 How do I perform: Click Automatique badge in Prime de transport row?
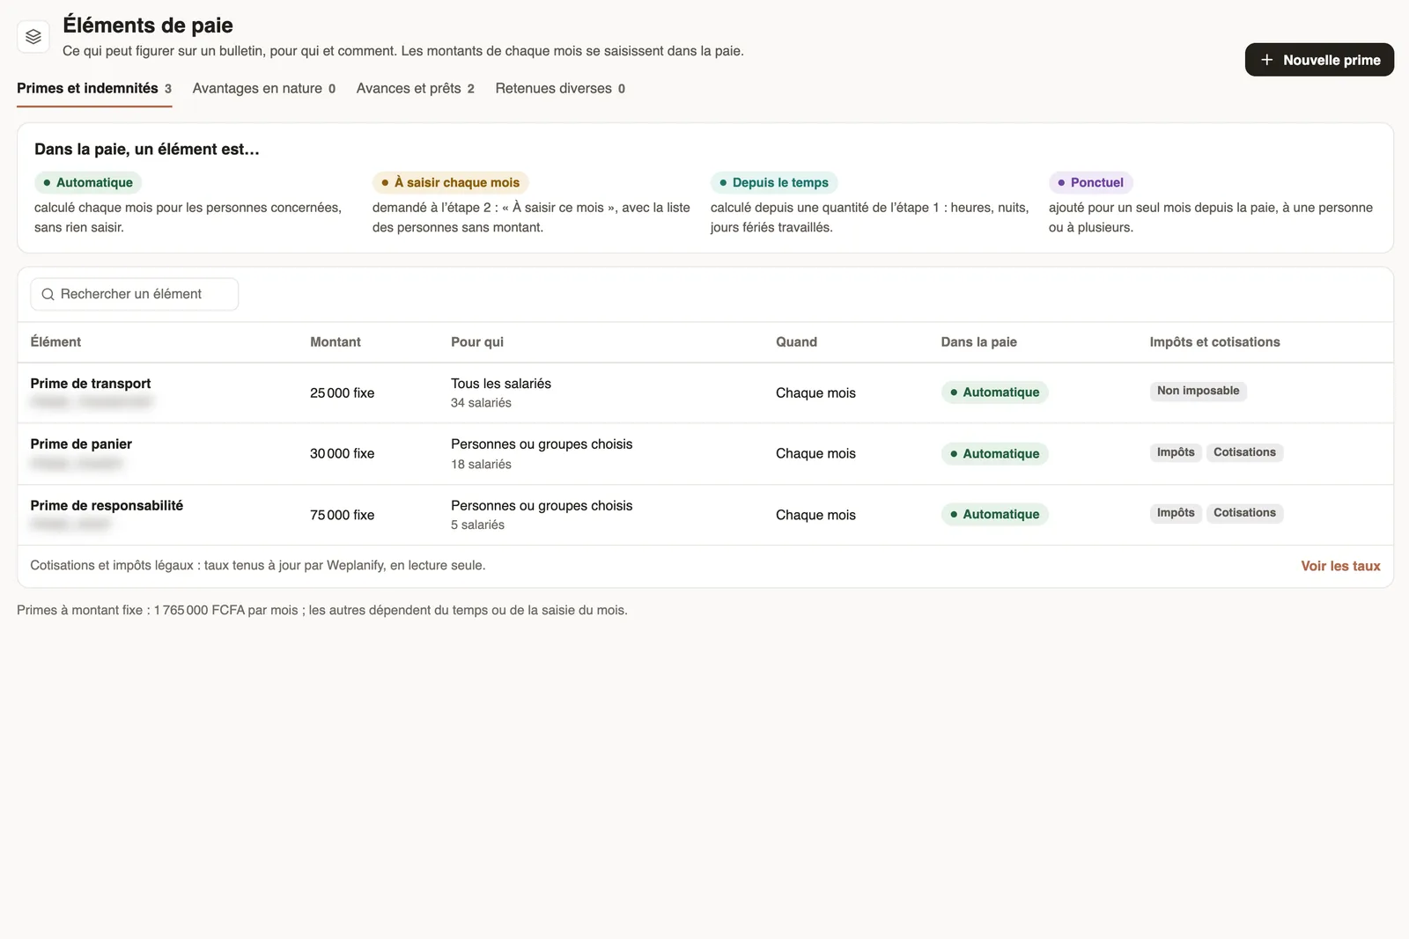tap(994, 392)
